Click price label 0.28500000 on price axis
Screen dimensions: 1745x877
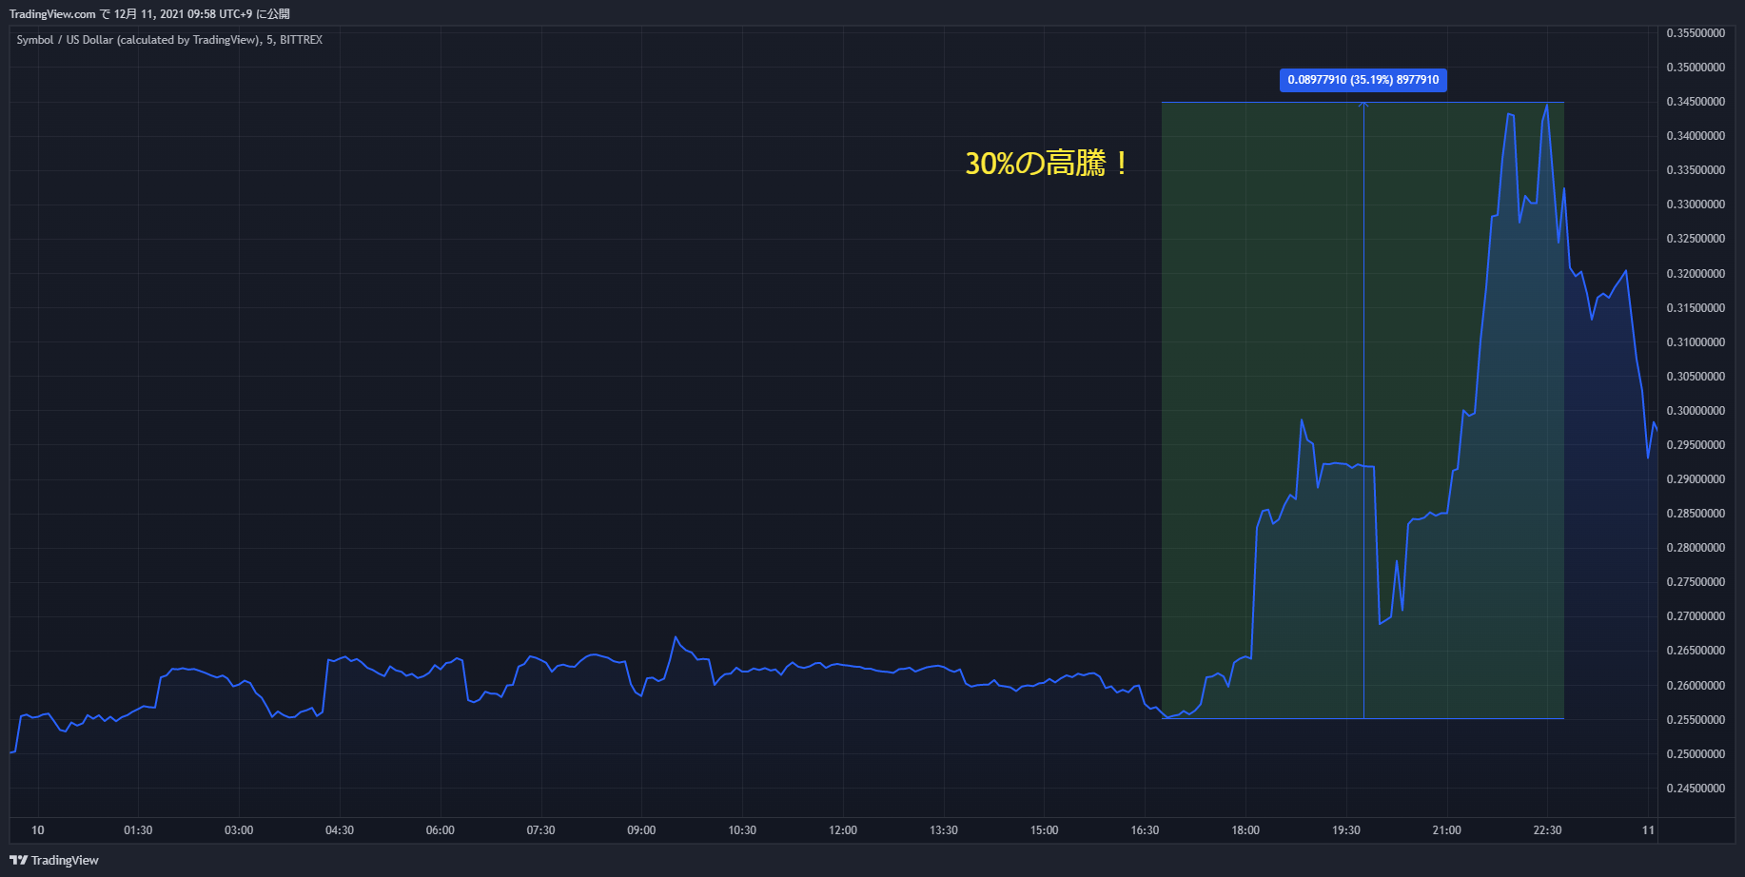click(x=1696, y=514)
